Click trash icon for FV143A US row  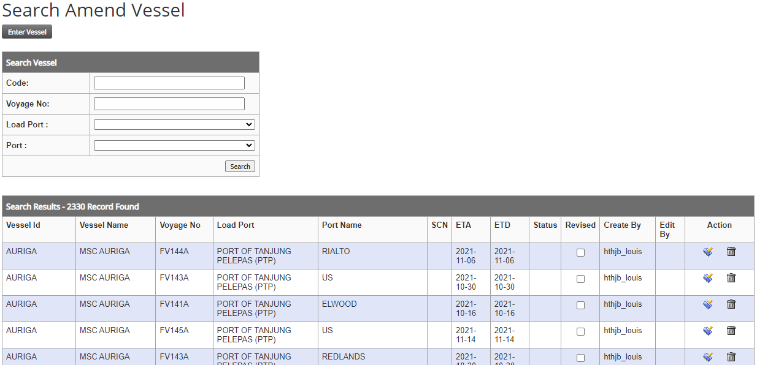coord(731,278)
